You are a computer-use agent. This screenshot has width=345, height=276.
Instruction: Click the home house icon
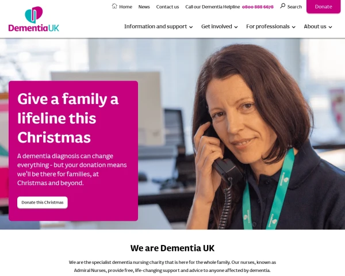[x=114, y=6]
